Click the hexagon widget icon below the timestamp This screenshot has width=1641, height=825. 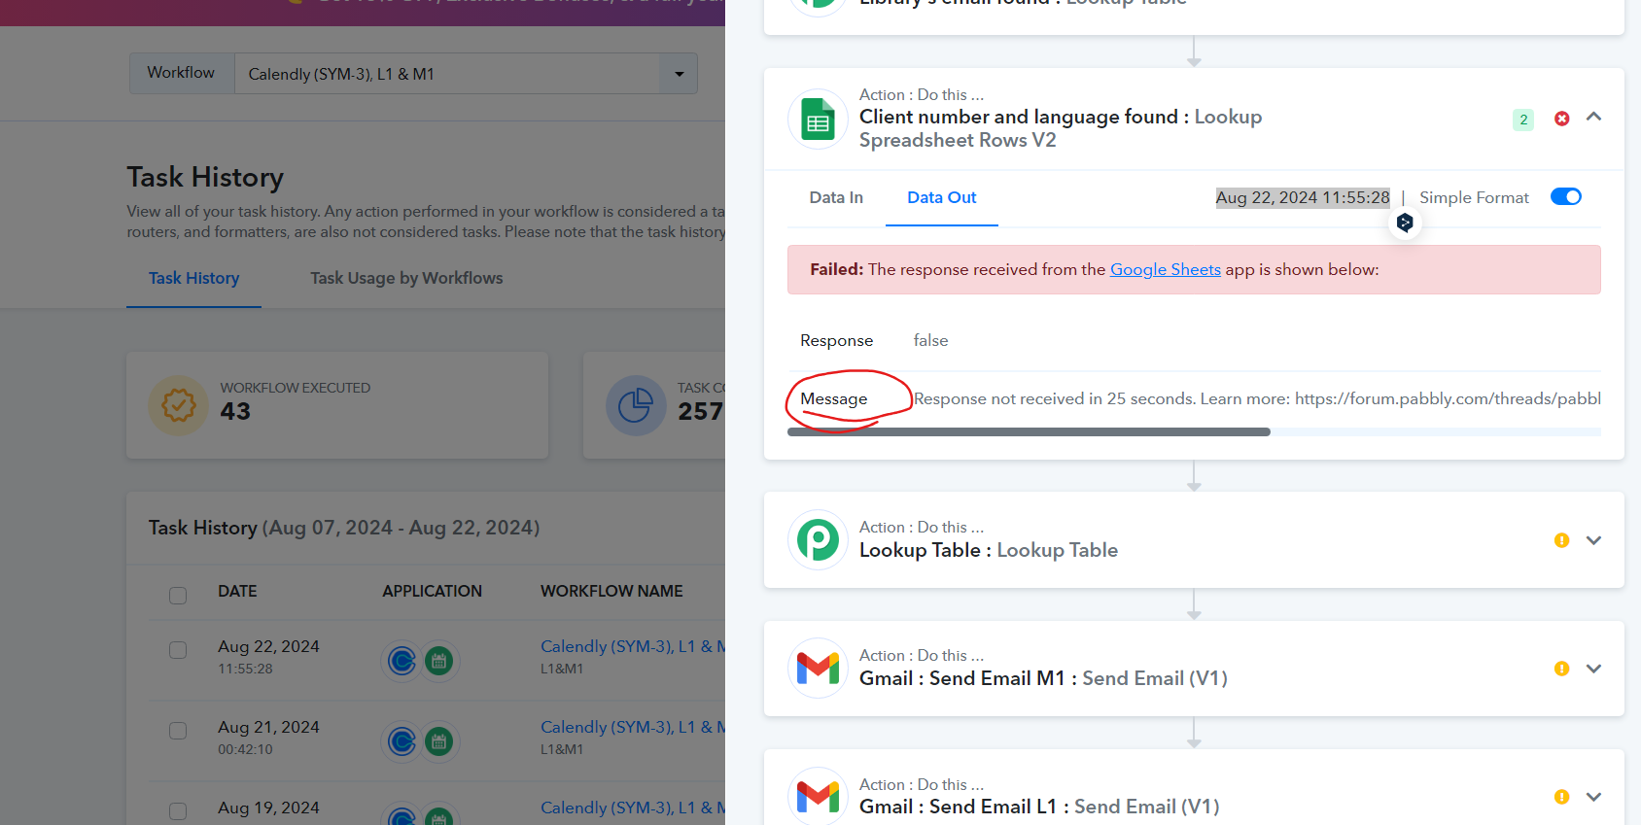(1405, 223)
